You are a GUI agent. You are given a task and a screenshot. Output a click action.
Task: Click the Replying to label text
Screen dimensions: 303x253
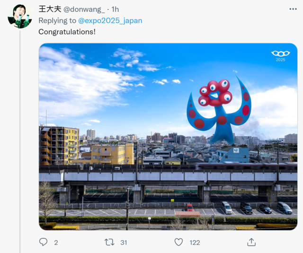(57, 21)
